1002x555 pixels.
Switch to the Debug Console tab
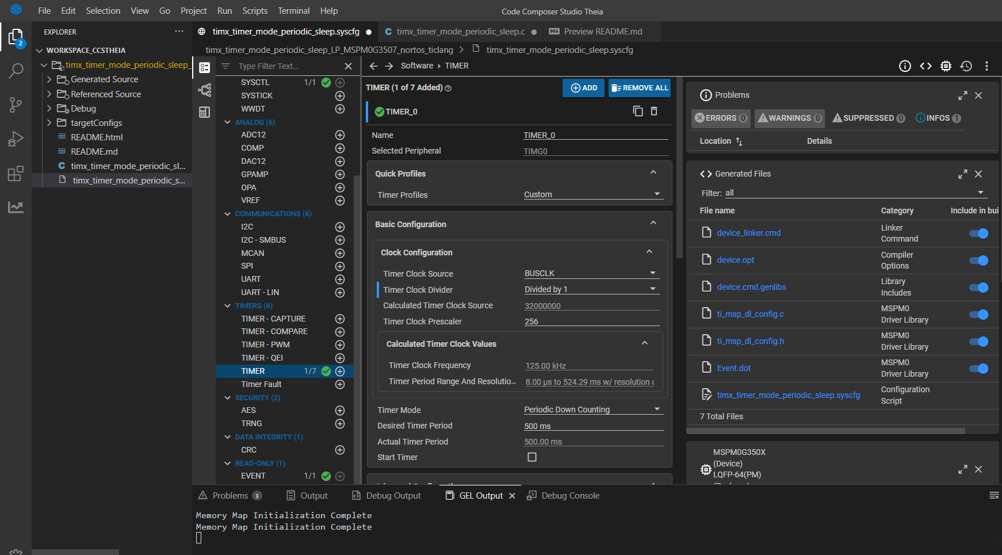pos(569,496)
